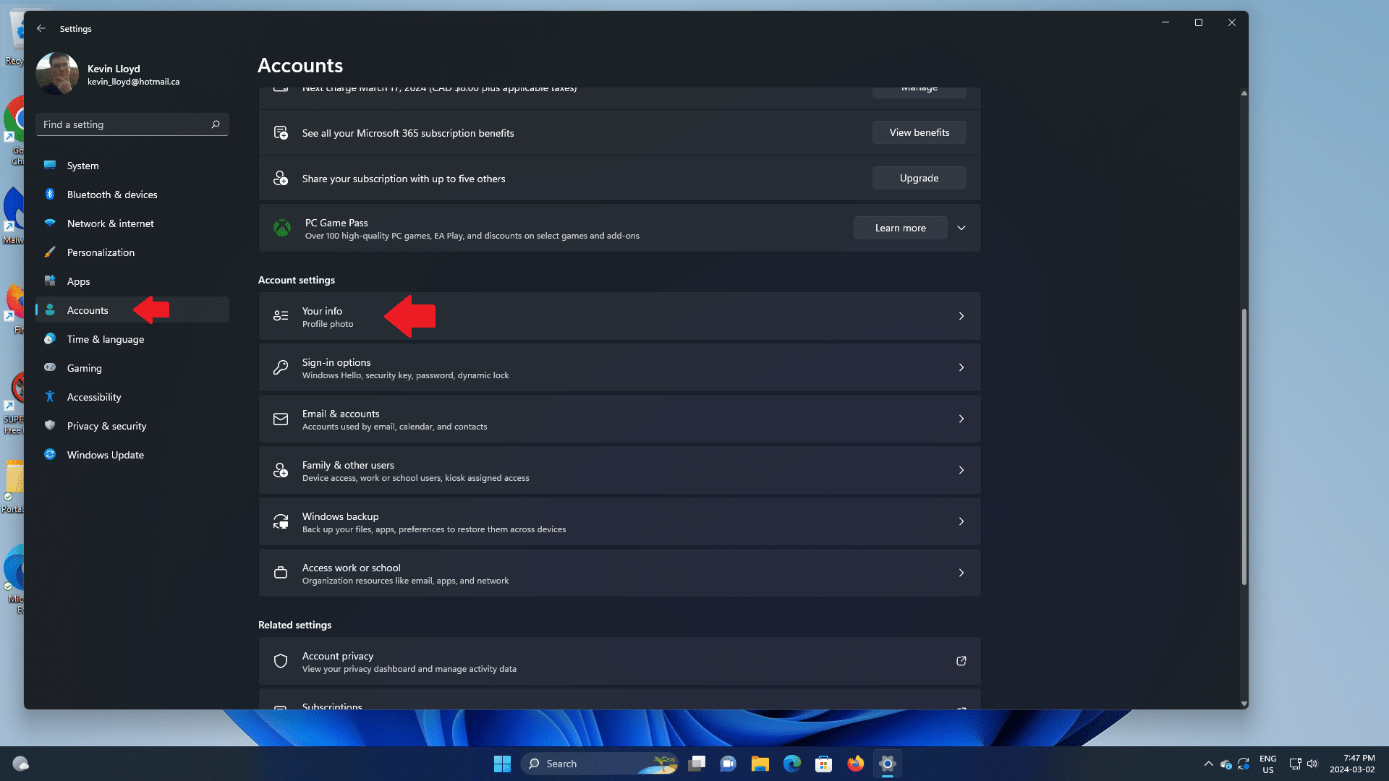1389x781 pixels.
Task: Click the Windows Start button
Action: [502, 764]
